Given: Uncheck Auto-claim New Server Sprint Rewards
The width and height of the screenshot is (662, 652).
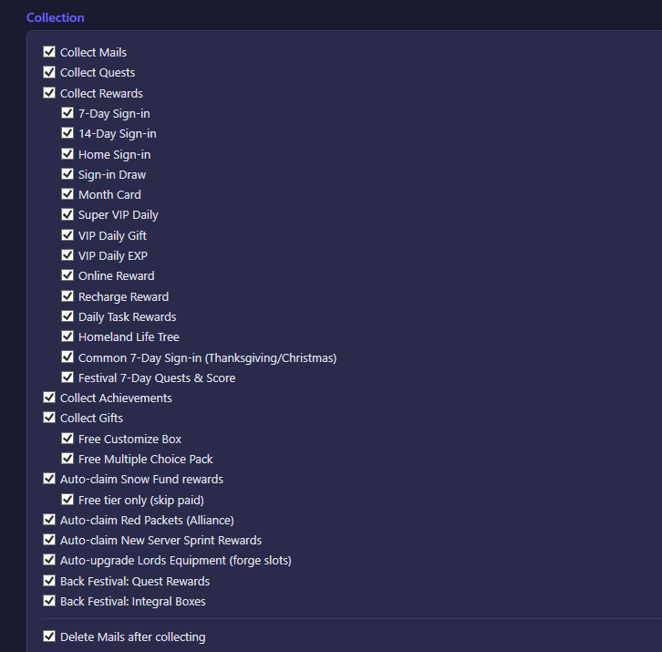Looking at the screenshot, I should (49, 540).
